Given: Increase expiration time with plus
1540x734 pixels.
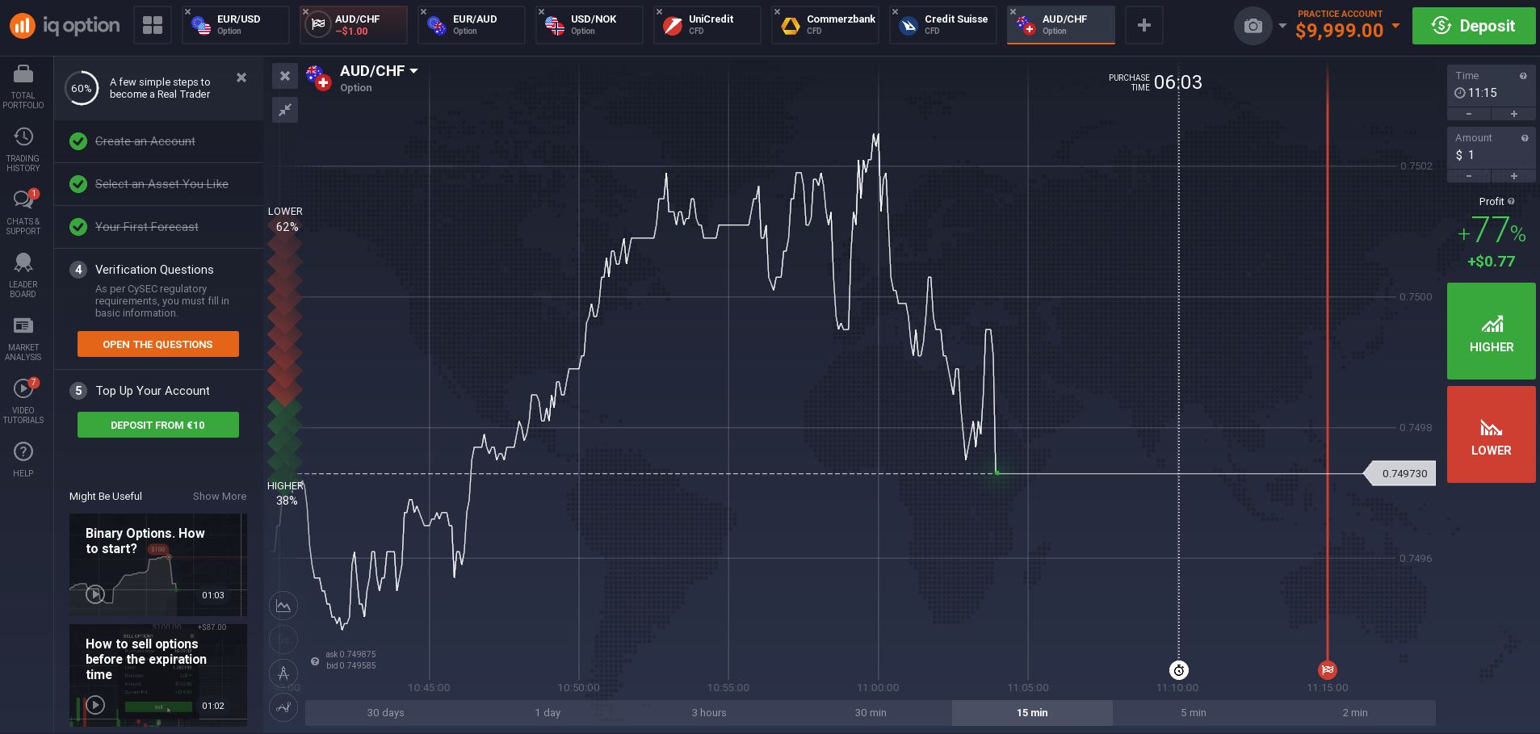Looking at the screenshot, I should pos(1513,114).
